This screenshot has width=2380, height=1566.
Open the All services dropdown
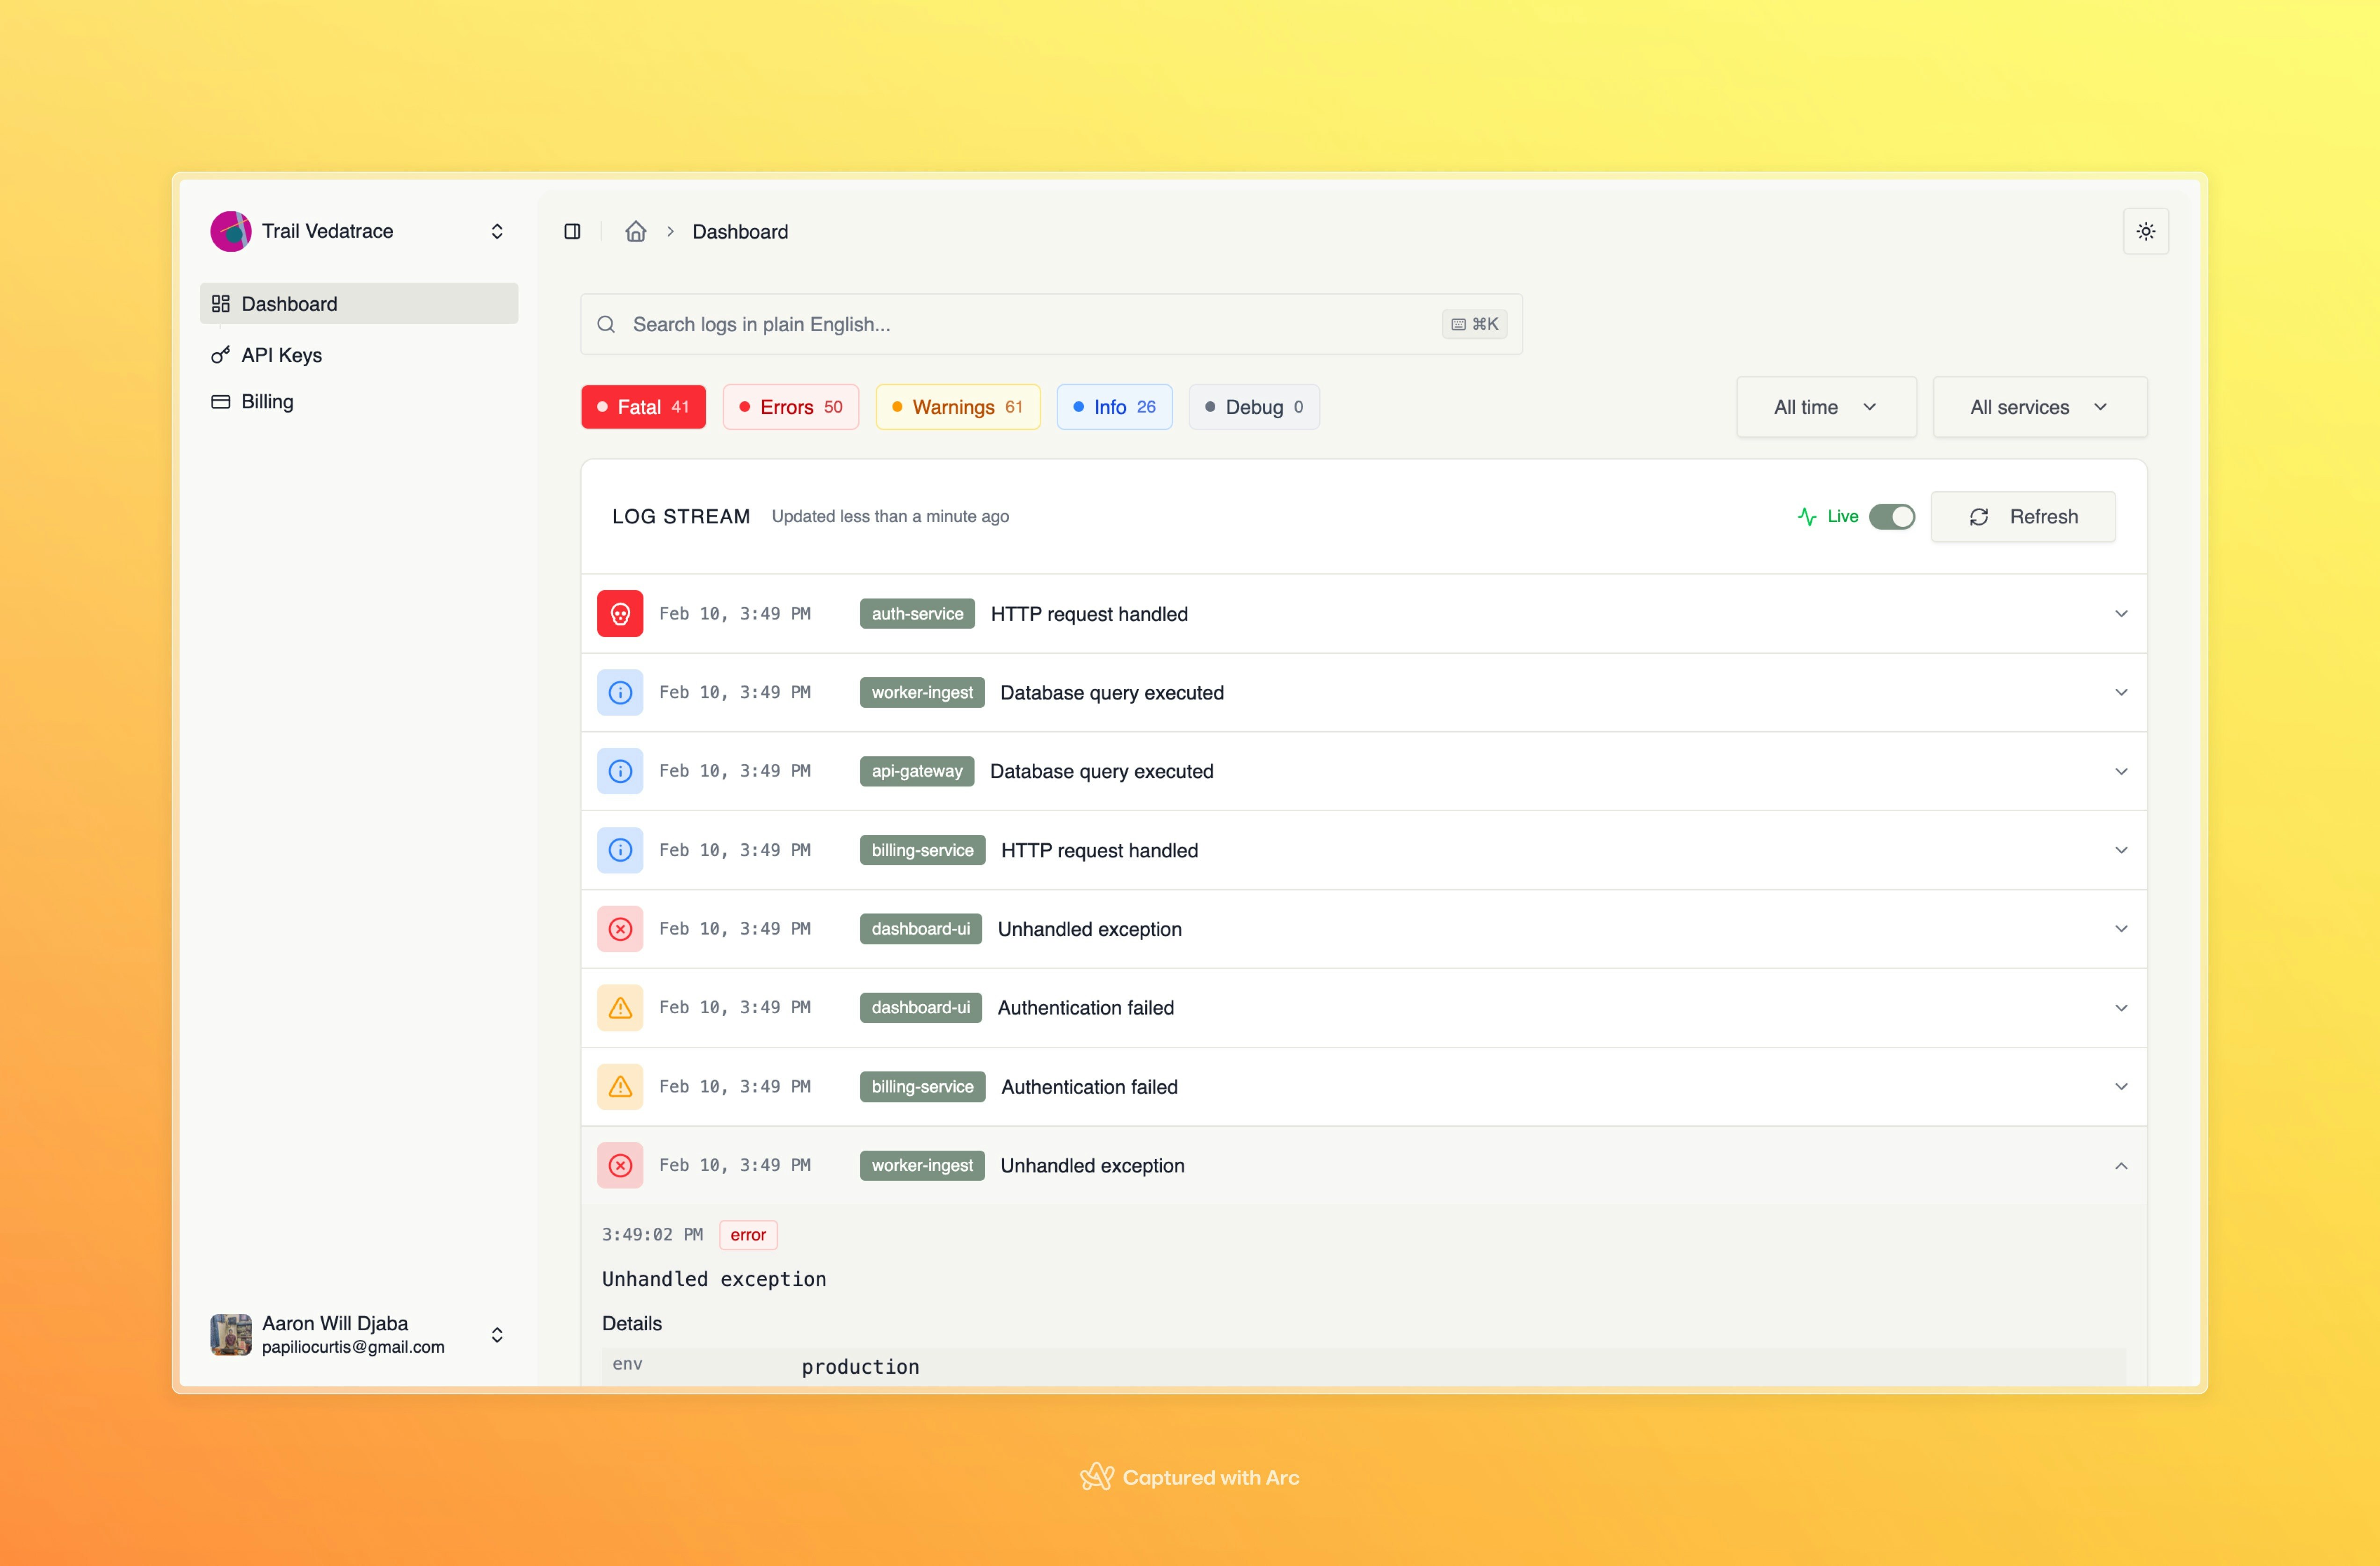[x=2039, y=406]
